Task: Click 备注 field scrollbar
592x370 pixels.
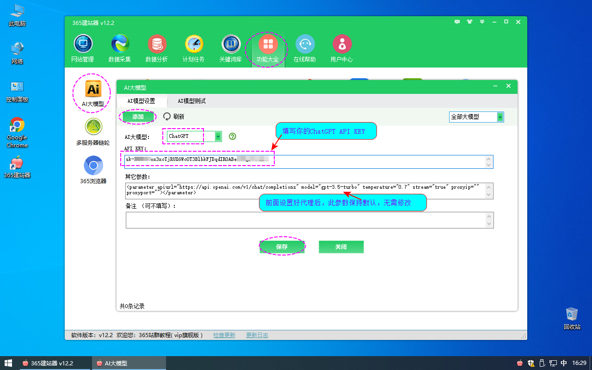Action: click(489, 220)
